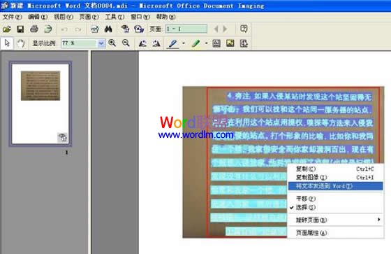
Task: Rotate page right icon
Action: point(156,43)
